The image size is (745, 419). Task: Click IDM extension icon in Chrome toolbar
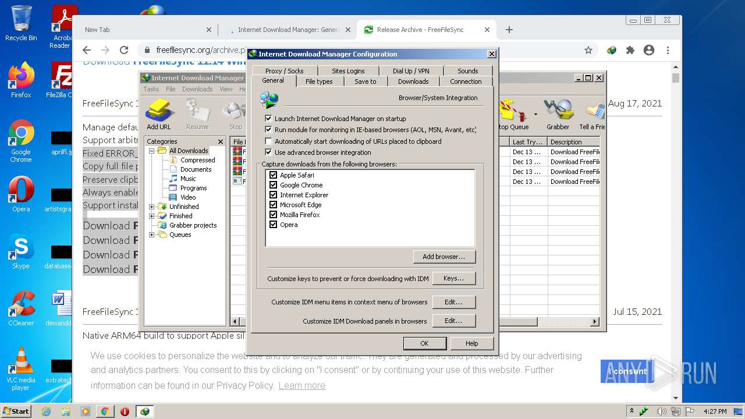pyautogui.click(x=612, y=50)
